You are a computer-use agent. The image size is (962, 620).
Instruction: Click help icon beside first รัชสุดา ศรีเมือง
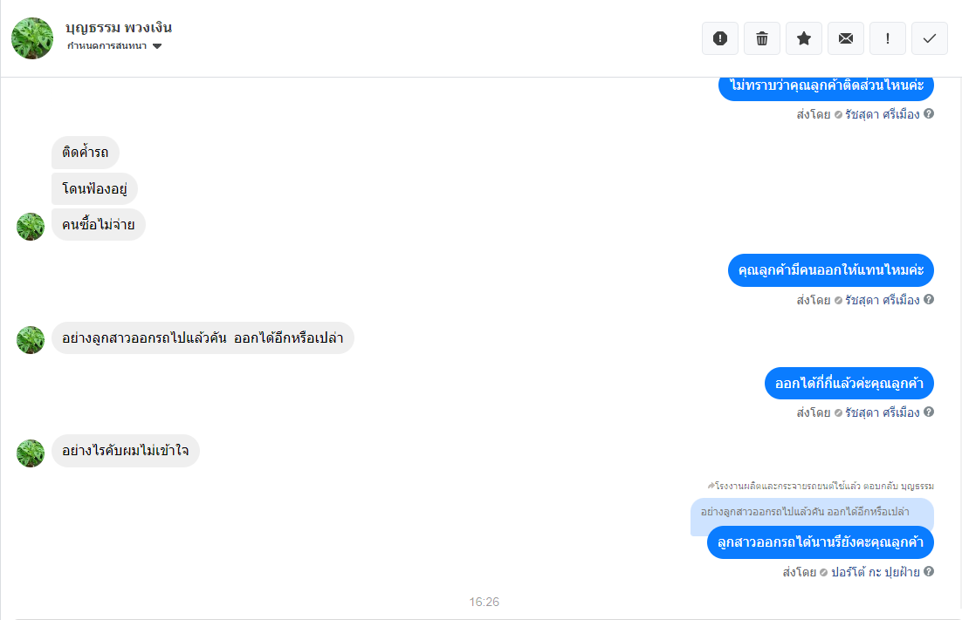[x=929, y=114]
